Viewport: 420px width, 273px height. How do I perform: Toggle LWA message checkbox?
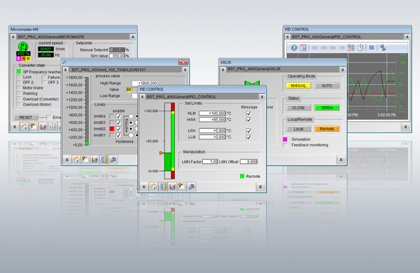pos(248,130)
